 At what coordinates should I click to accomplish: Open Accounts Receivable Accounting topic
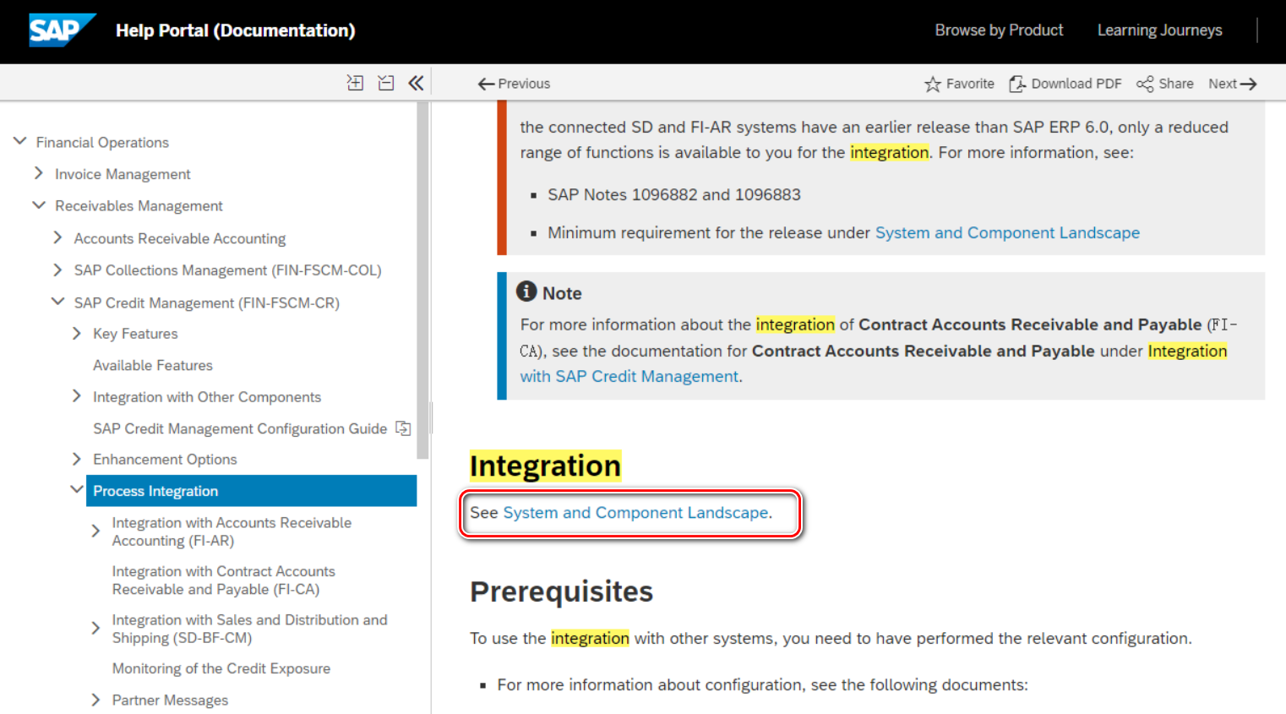point(180,238)
